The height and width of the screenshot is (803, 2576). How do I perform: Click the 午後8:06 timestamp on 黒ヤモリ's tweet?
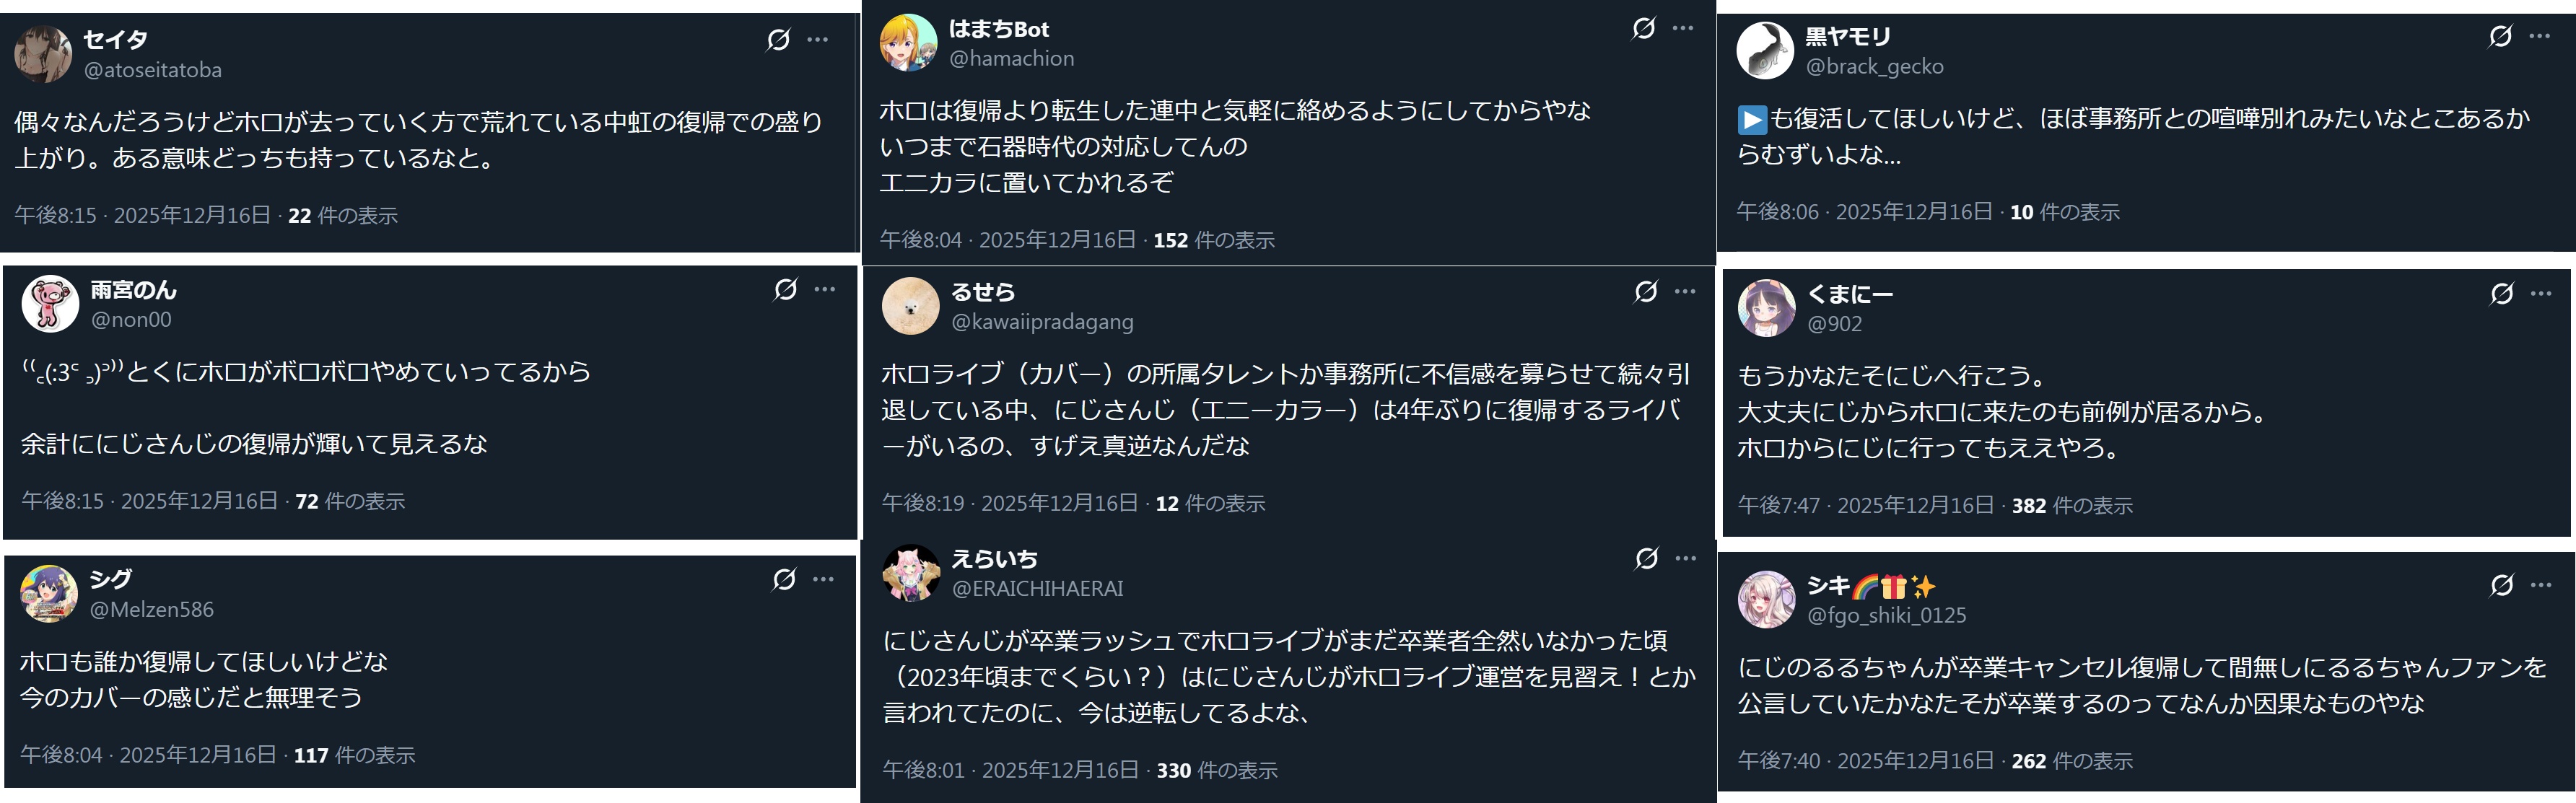tap(1777, 212)
